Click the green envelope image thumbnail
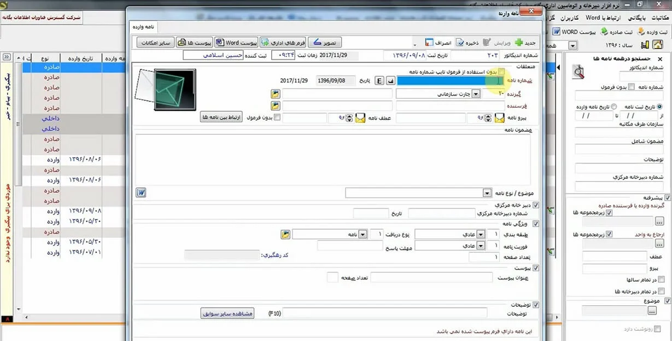 [x=175, y=89]
